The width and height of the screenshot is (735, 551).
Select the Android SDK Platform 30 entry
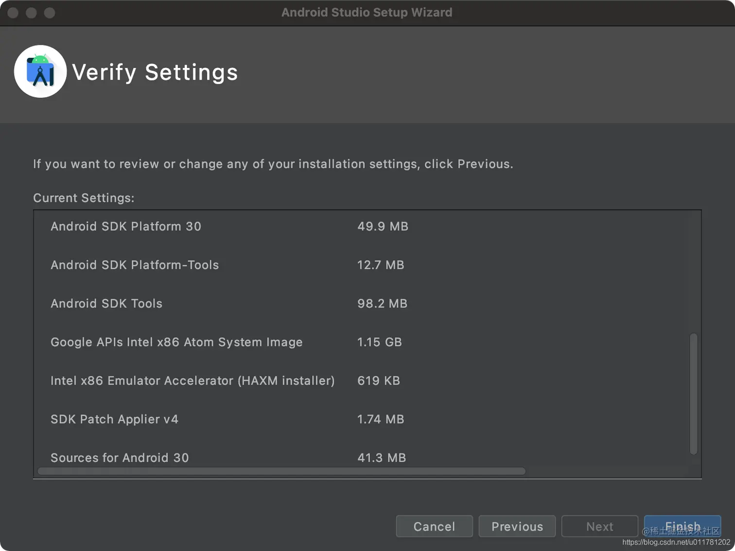(126, 226)
